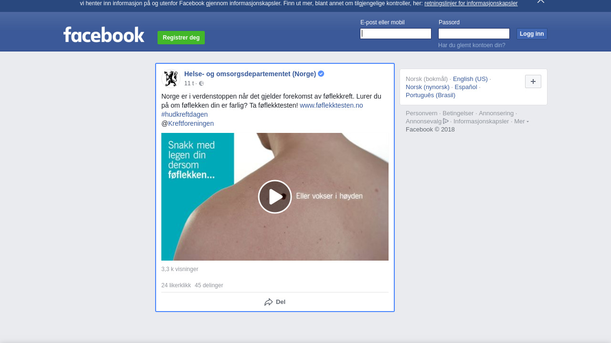Click the Facebook logo
This screenshot has width=611, height=343.
click(x=104, y=35)
